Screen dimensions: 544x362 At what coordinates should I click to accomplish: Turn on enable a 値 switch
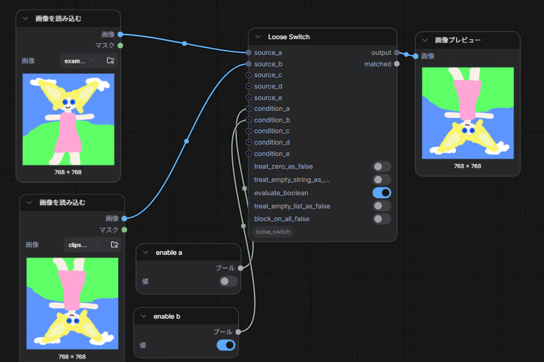228,281
